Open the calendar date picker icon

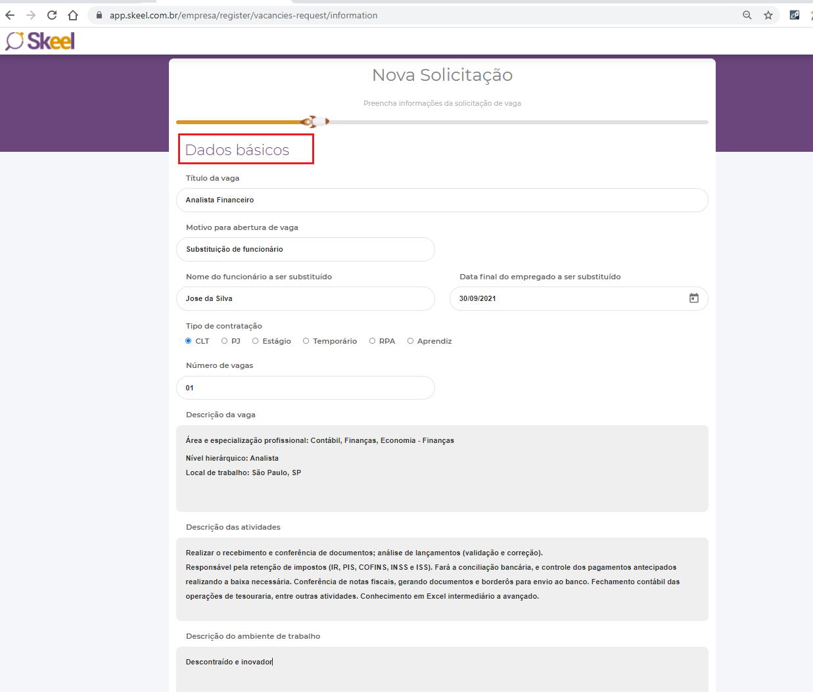(693, 298)
